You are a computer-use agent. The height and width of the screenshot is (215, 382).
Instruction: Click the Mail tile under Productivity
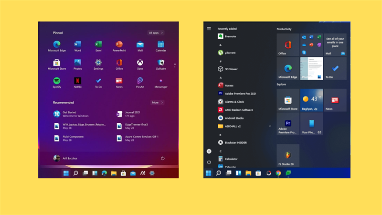click(335, 45)
